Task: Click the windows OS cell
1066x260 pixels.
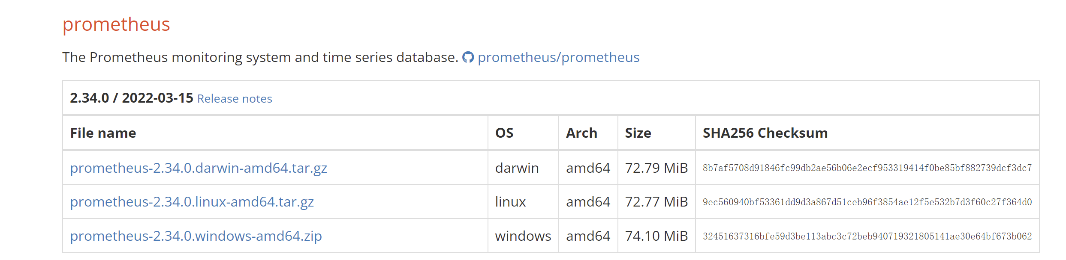Action: 523,236
